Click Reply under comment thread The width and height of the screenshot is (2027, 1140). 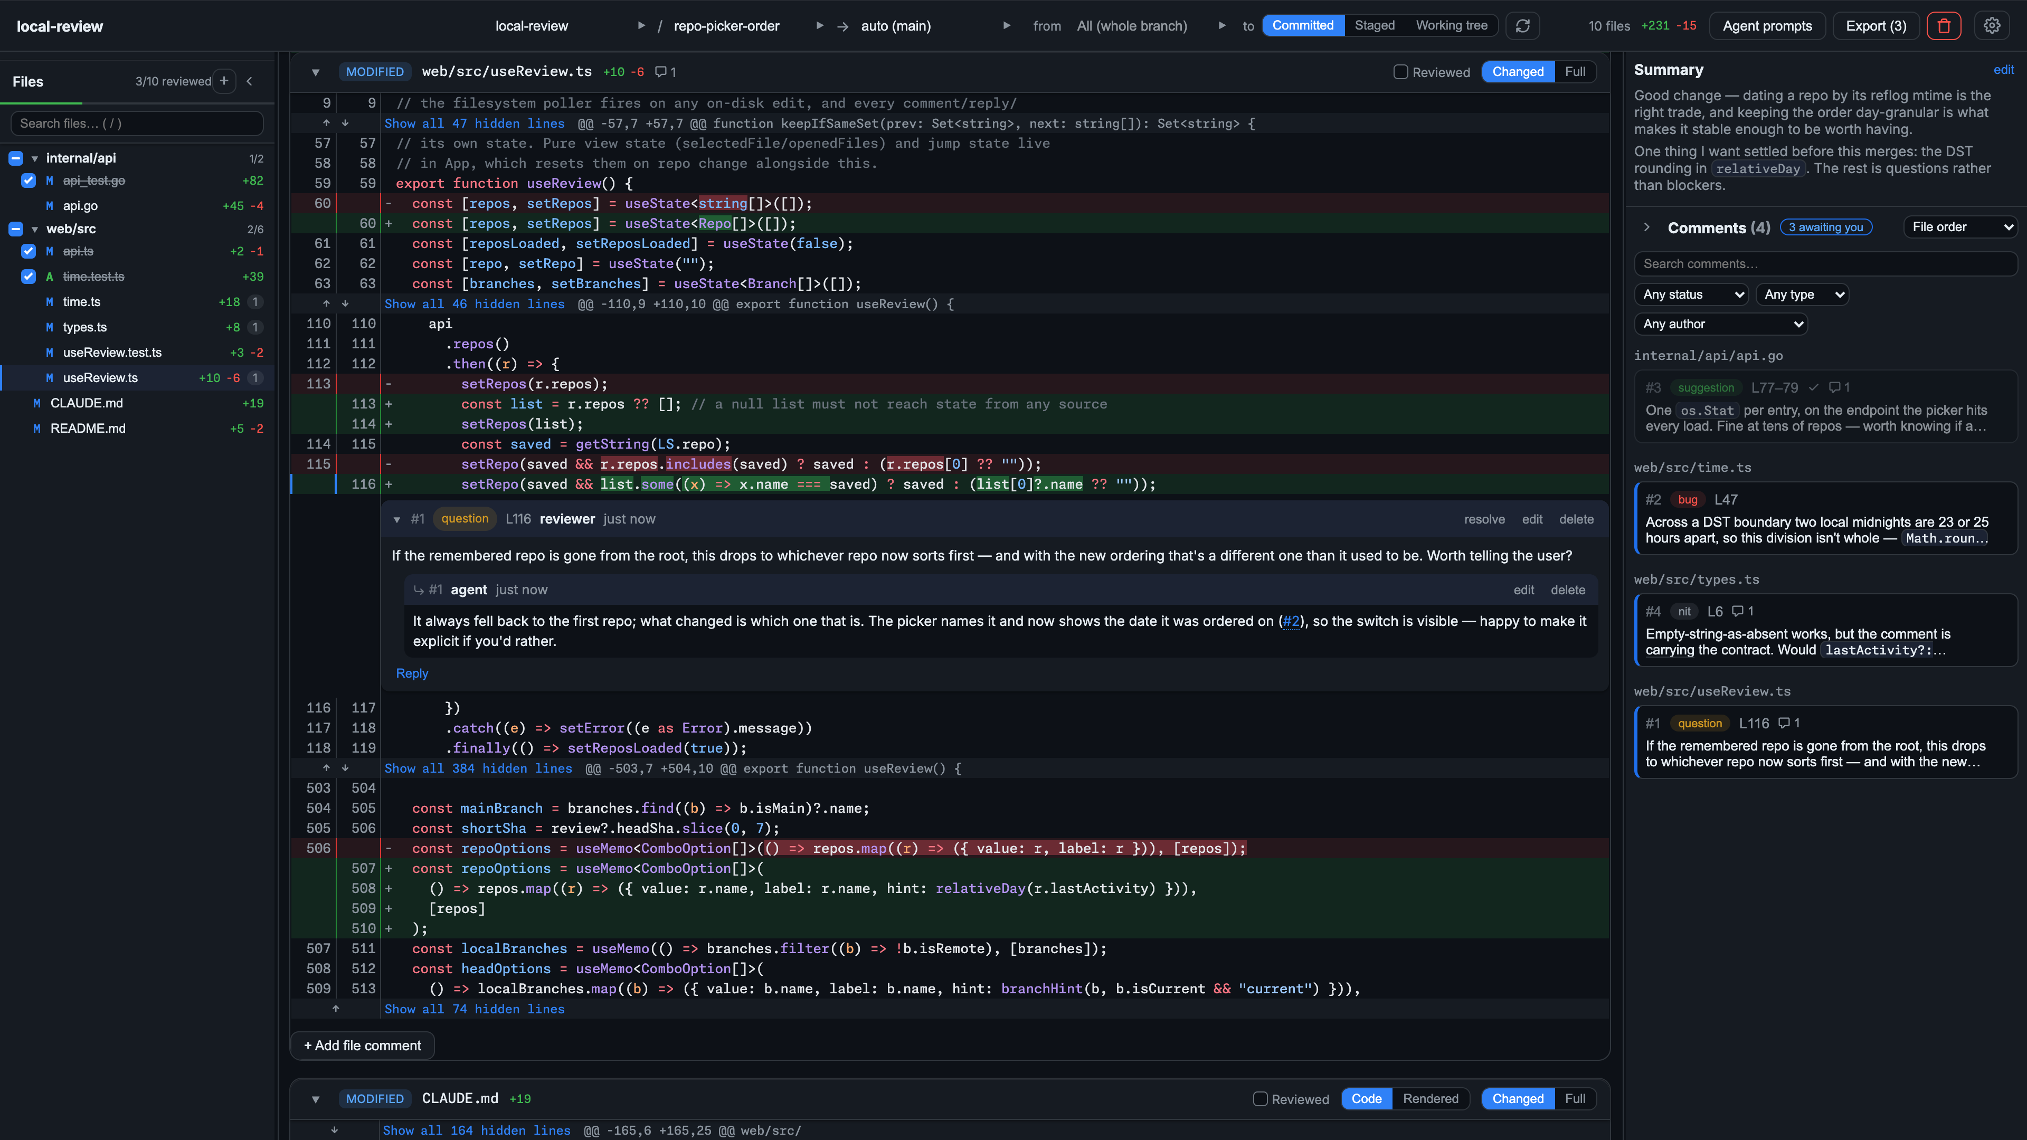[x=412, y=673]
